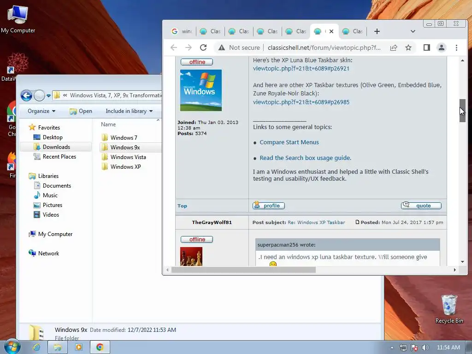Click the address bar URL field
472x354 pixels.
coord(324,47)
